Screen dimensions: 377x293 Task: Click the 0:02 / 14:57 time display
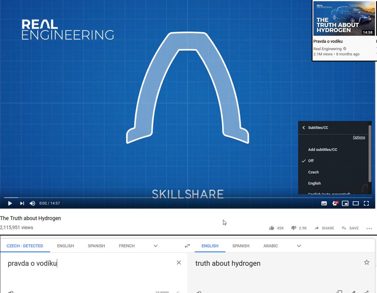coord(49,203)
